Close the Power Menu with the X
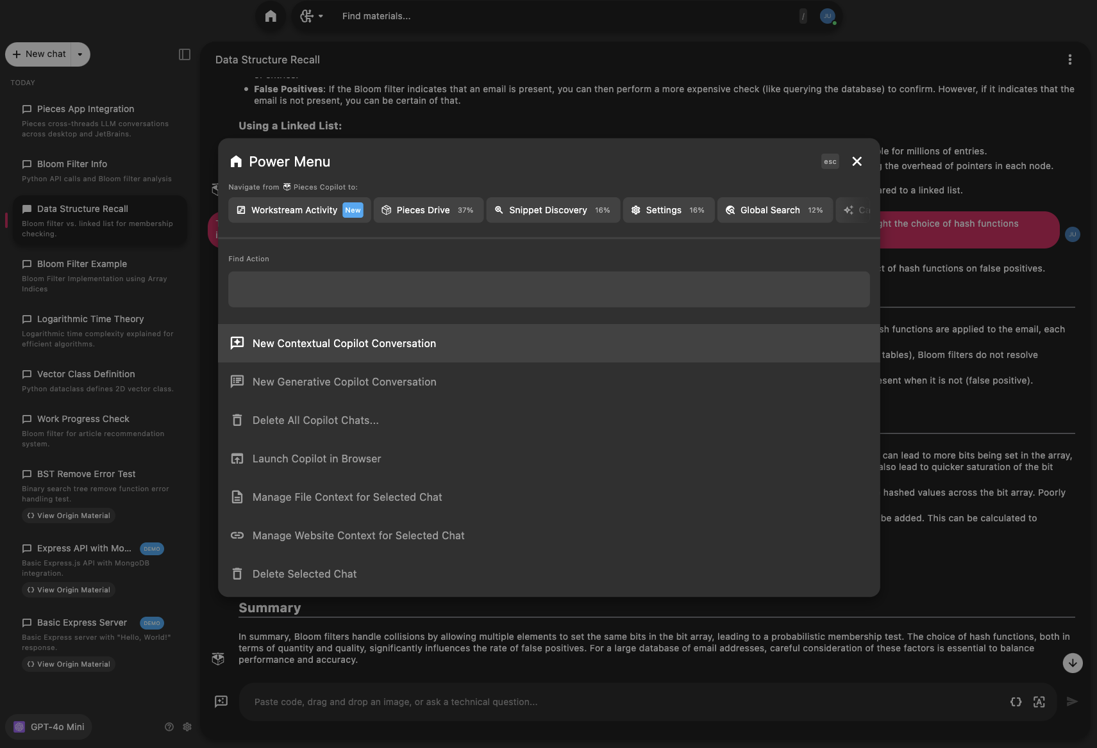 click(x=857, y=161)
